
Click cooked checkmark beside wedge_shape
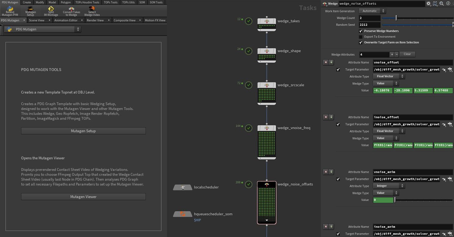point(249,51)
